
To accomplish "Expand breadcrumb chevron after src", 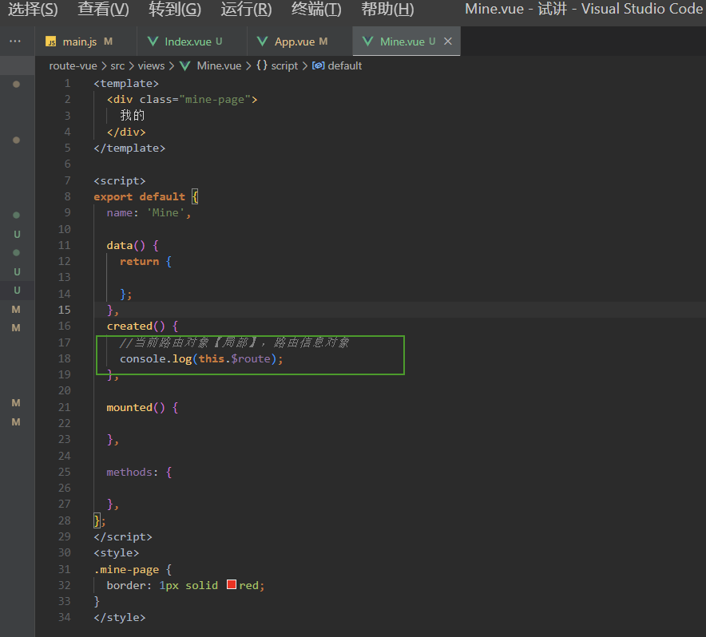I will [132, 65].
